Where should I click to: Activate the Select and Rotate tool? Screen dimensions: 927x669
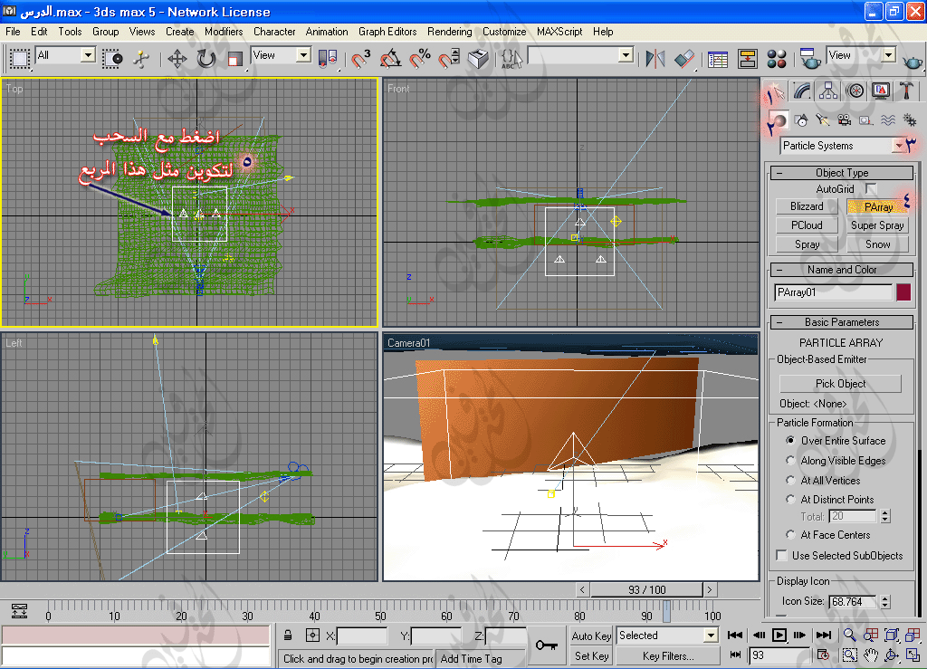coord(206,59)
